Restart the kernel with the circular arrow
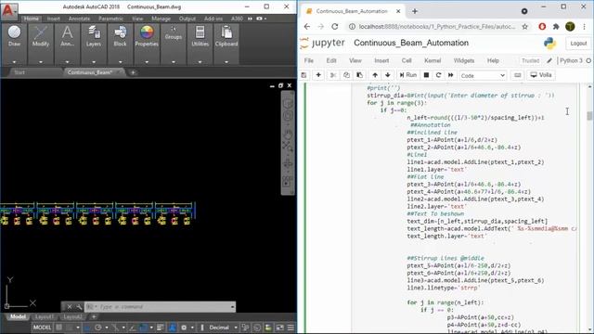 (438, 75)
